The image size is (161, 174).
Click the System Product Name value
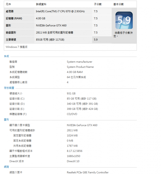[x=80, y=67]
